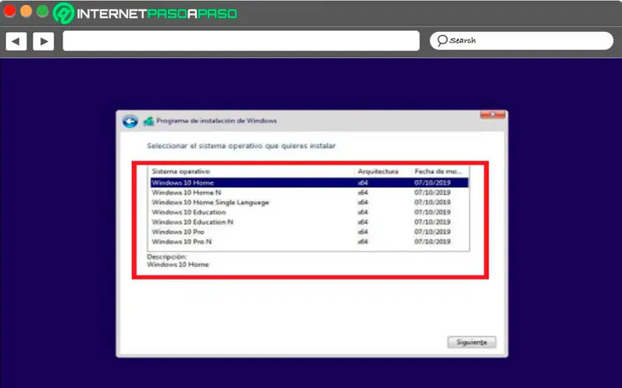622x388 pixels.
Task: Click the Siguiente button
Action: pos(472,342)
